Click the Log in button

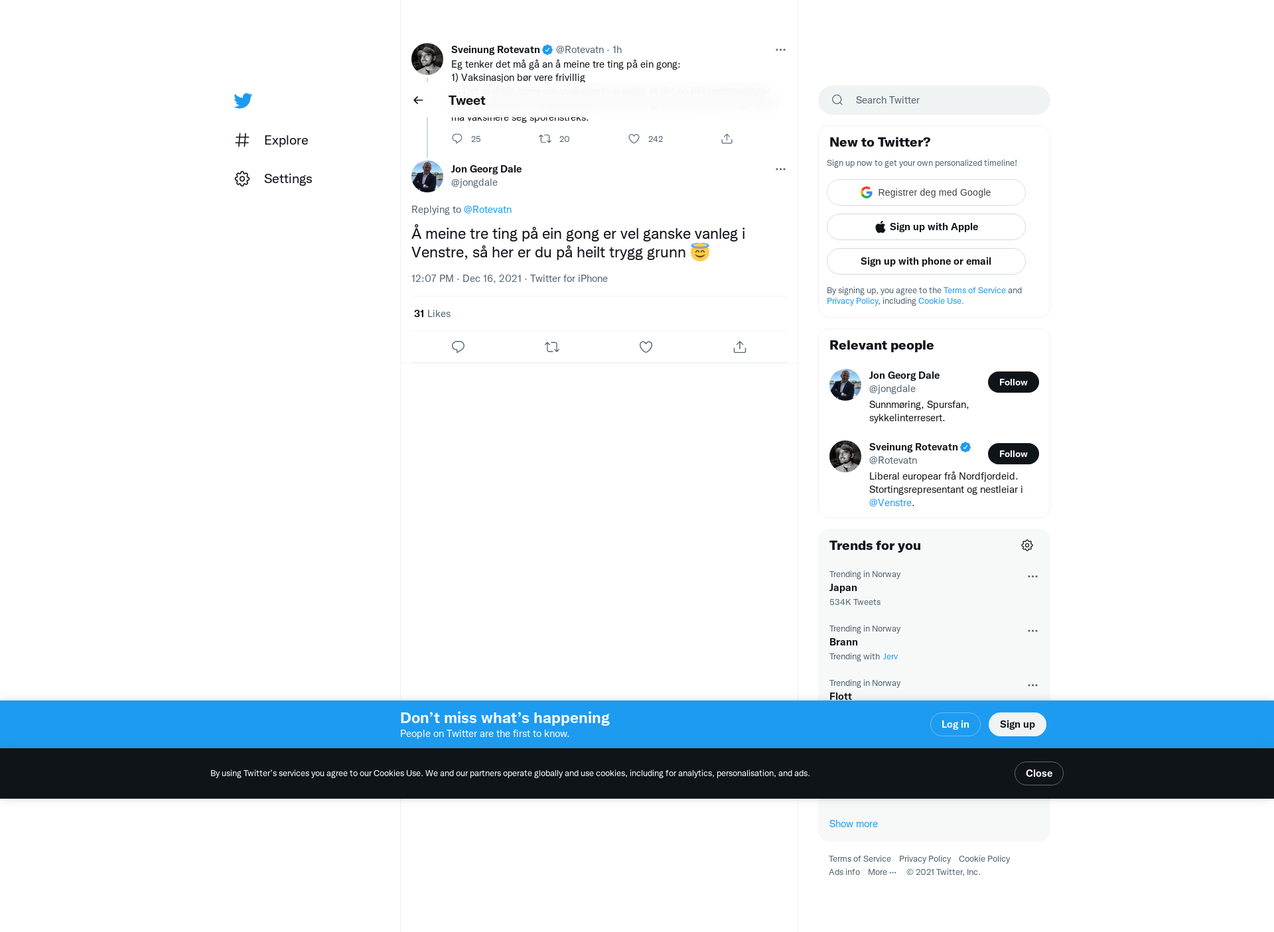[955, 724]
